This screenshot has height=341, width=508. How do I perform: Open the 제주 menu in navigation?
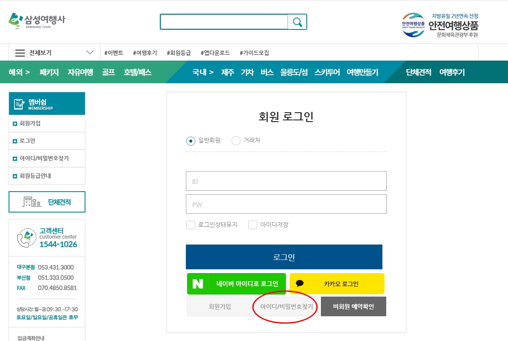(x=227, y=72)
